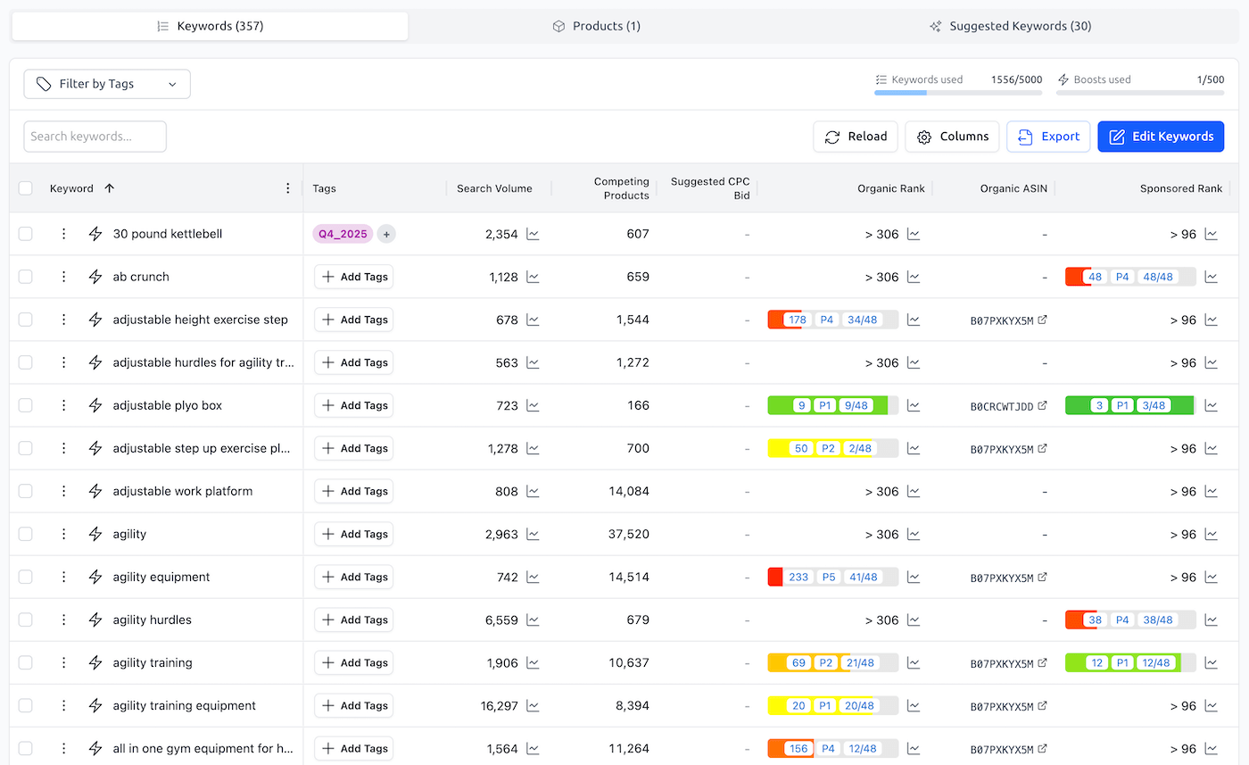Screen dimensions: 1249x765
Task: Open search volume chart for '30 pound kettlebell'
Action: tap(533, 234)
